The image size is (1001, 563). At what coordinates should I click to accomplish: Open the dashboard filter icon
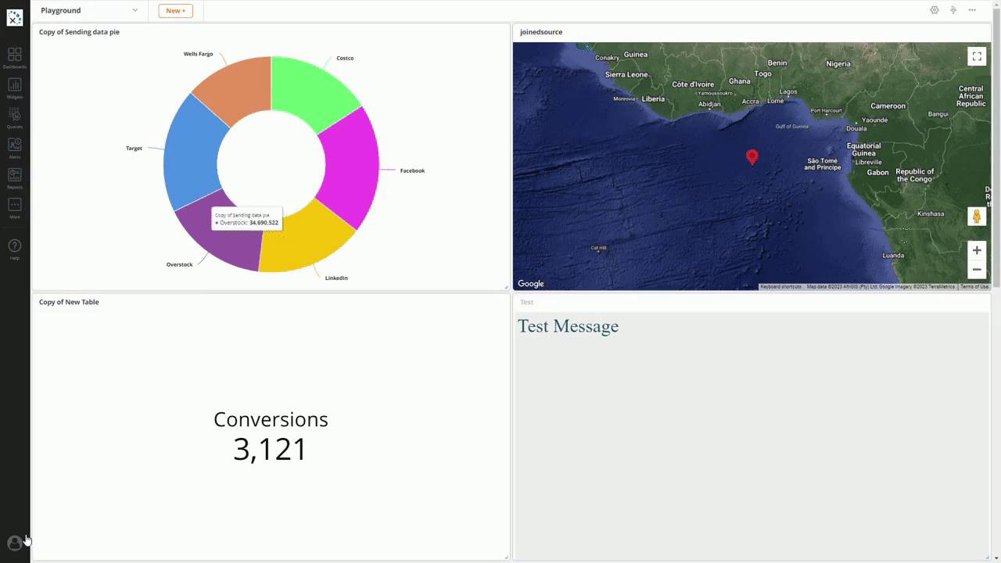coord(953,10)
